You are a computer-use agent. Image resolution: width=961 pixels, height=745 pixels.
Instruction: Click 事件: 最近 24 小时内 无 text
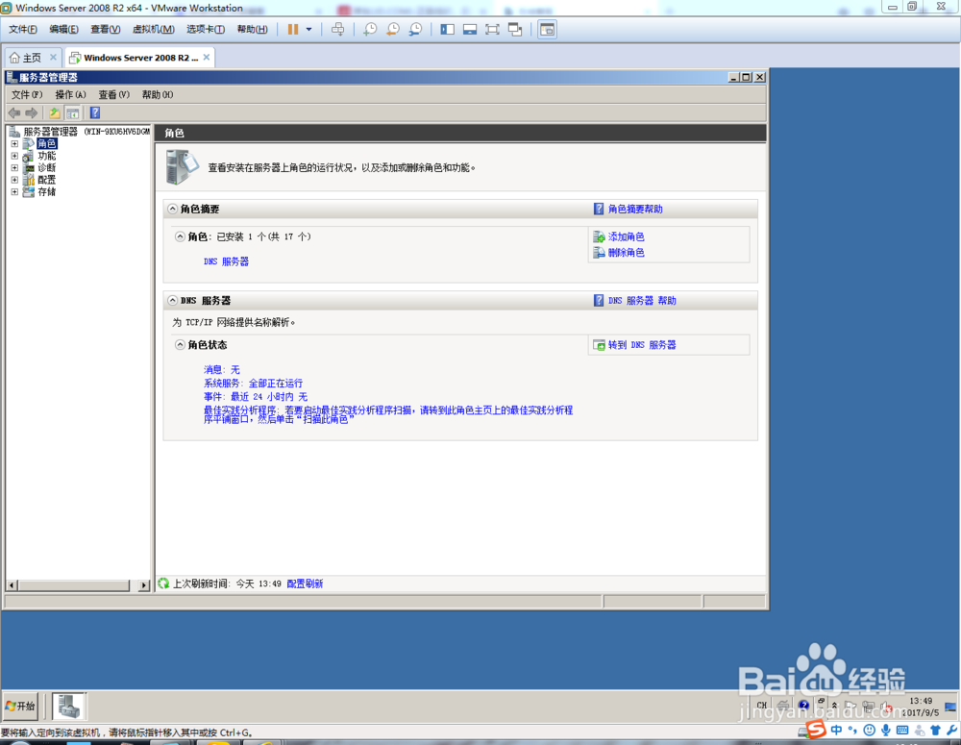click(x=256, y=397)
